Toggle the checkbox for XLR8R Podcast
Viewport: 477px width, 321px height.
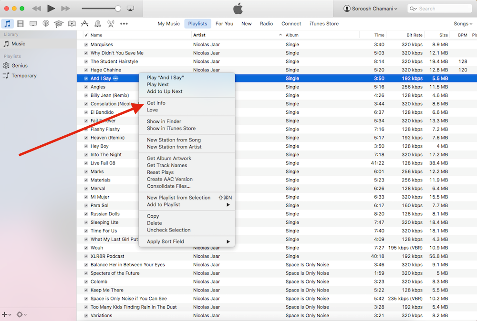(86, 256)
